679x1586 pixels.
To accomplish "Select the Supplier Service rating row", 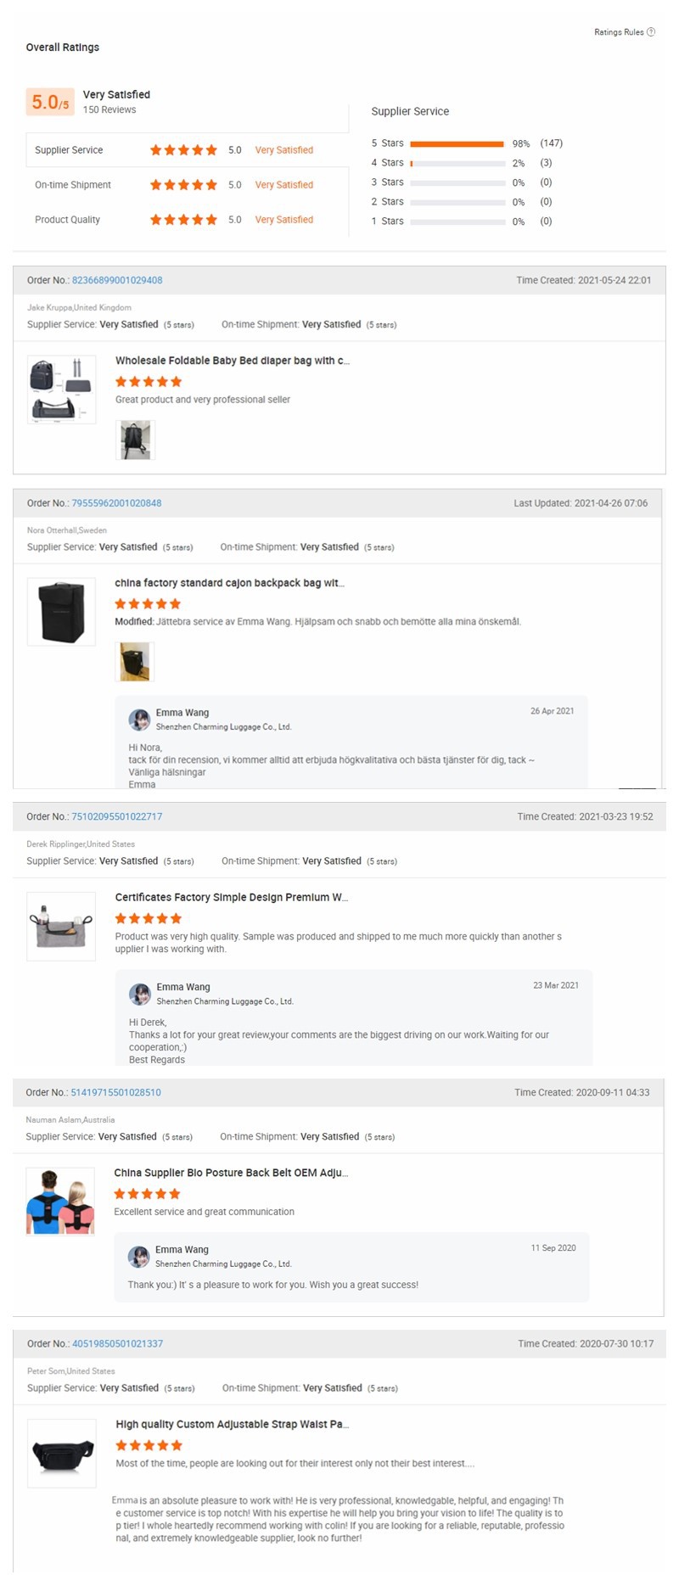I will pos(187,150).
